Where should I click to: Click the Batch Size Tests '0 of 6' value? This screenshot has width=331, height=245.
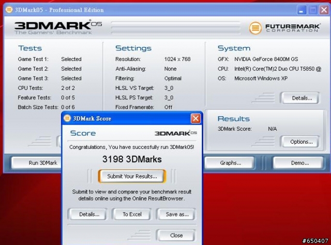click(68, 107)
